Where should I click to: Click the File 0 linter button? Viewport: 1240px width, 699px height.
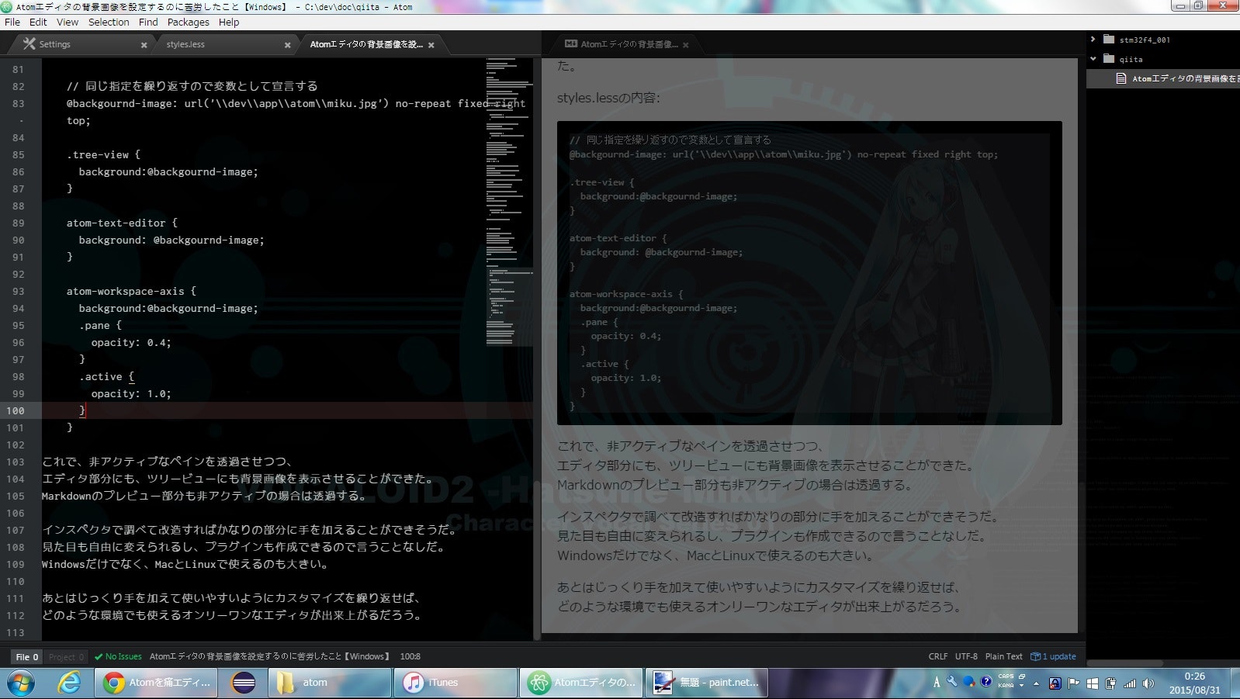point(26,656)
